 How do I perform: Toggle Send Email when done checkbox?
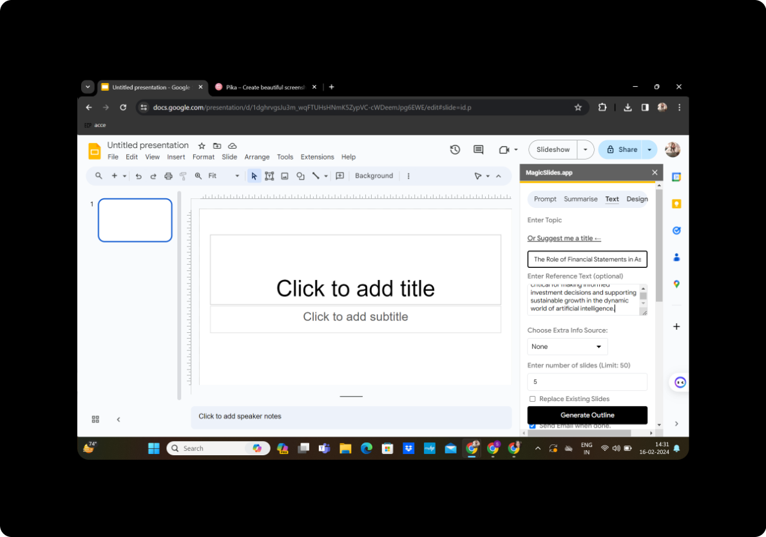click(x=533, y=426)
